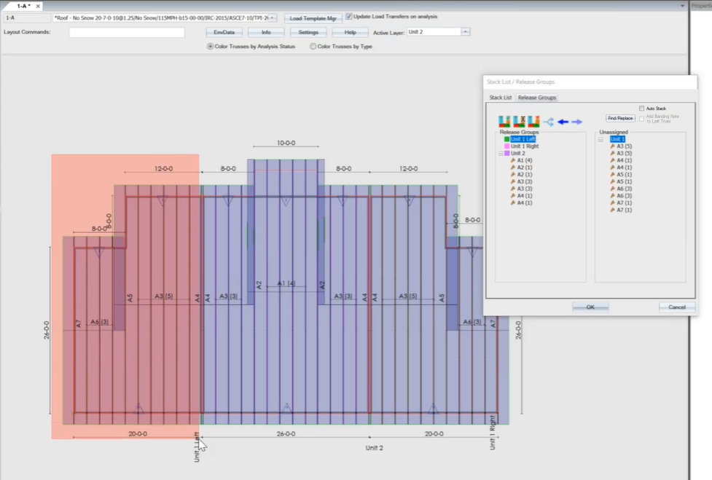Click Cancel in the Stack List dialog

coord(677,307)
